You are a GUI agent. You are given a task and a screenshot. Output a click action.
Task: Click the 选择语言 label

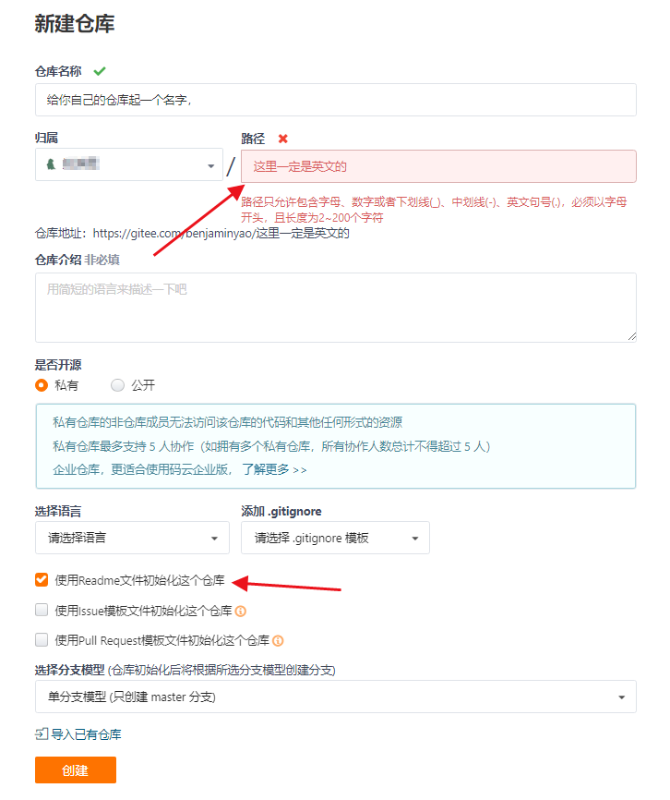(58, 511)
